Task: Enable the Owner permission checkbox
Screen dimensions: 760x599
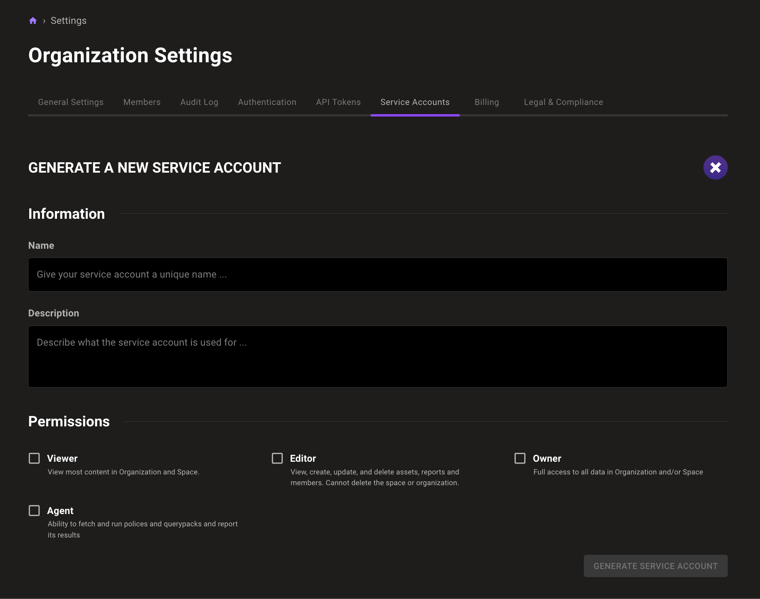Action: 520,458
